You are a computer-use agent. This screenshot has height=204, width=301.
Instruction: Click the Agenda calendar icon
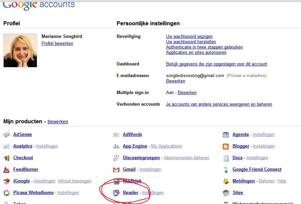point(226,135)
